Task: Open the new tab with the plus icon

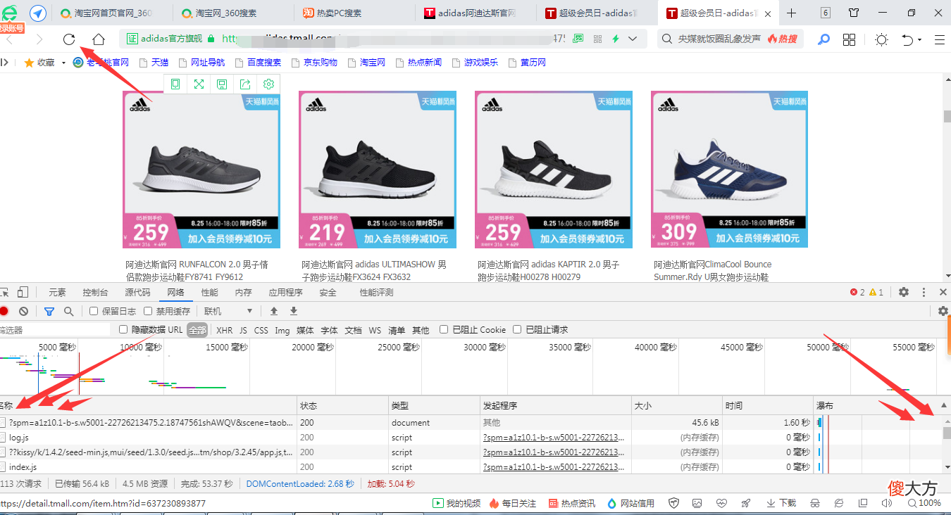Action: click(x=792, y=13)
